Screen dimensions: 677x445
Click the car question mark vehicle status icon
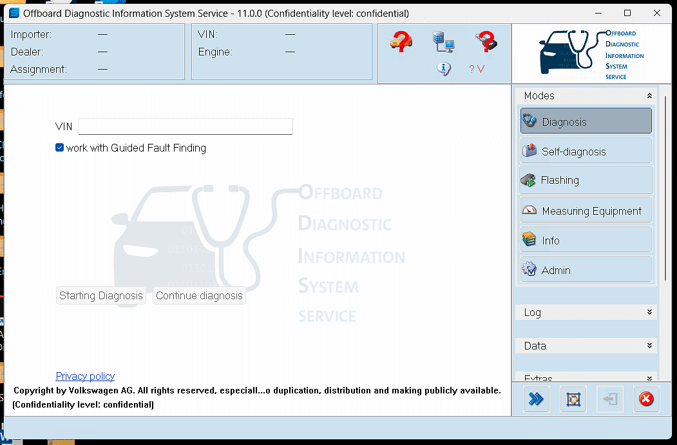click(399, 42)
